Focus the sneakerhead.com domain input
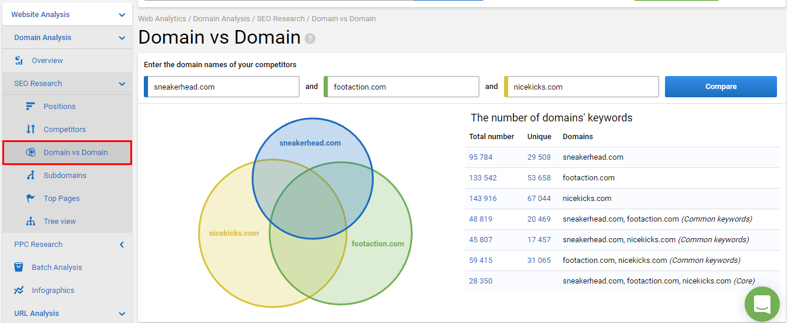The height and width of the screenshot is (323, 787). coord(222,87)
